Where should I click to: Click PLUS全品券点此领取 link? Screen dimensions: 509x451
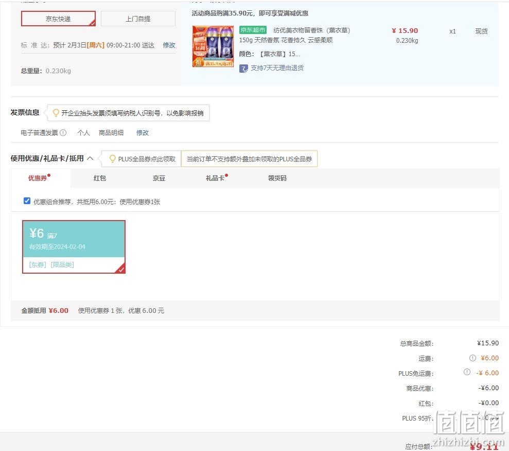point(146,159)
